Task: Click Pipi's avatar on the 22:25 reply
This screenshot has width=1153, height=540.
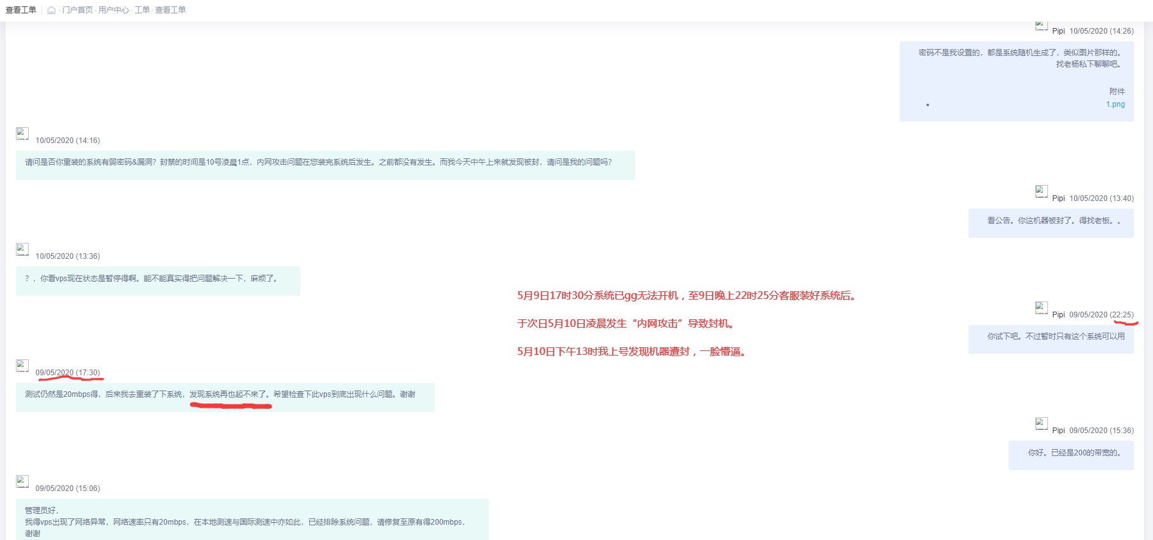Action: click(x=1041, y=308)
